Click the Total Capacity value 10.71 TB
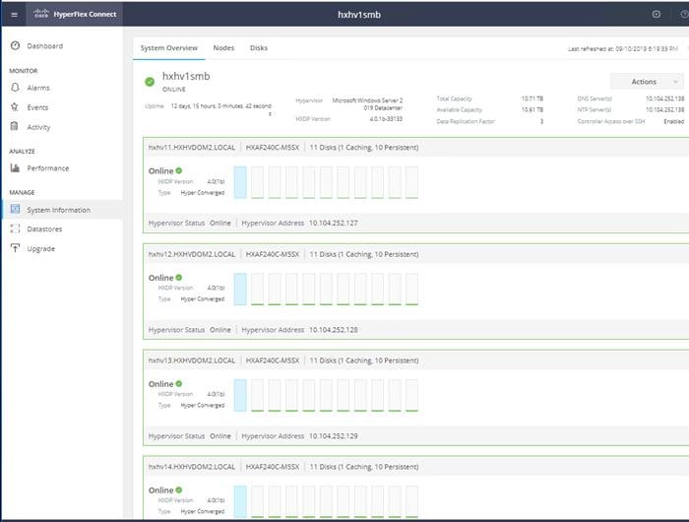Viewport: 689px width, 522px height. click(x=532, y=98)
